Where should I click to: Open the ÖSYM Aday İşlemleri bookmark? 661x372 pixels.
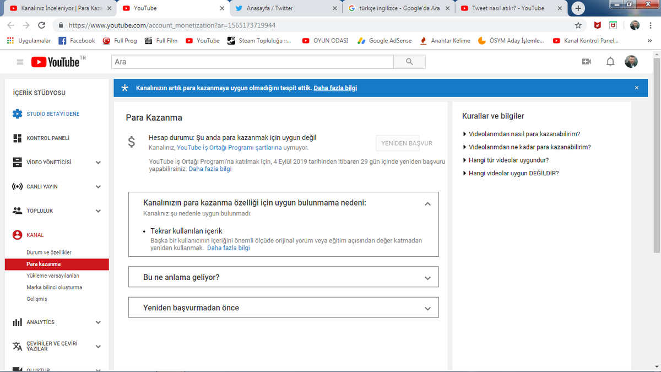[511, 40]
